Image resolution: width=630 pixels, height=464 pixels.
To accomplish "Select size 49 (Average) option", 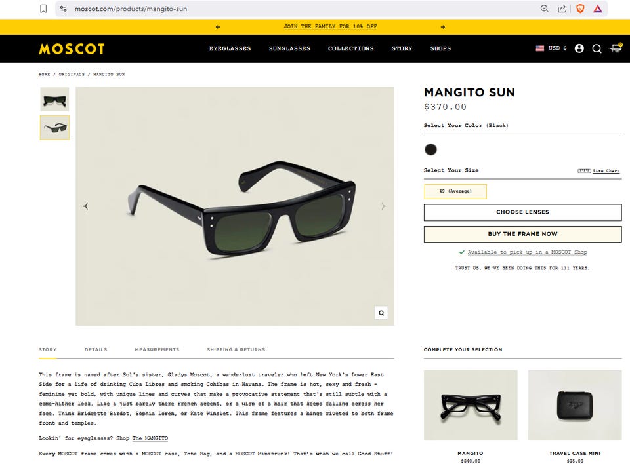I will point(455,191).
